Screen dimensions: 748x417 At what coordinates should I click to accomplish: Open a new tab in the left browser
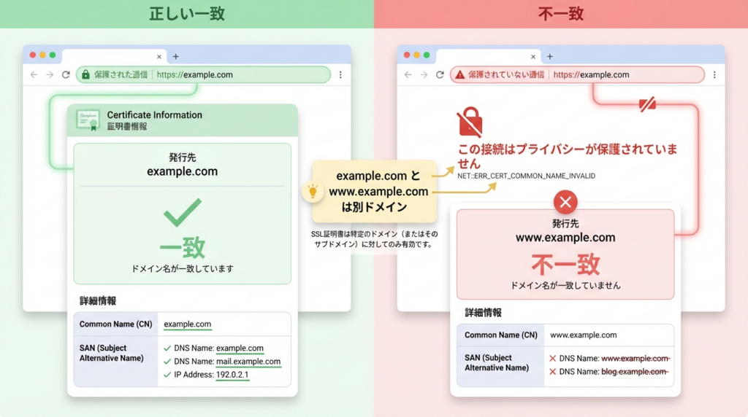pyautogui.click(x=175, y=56)
